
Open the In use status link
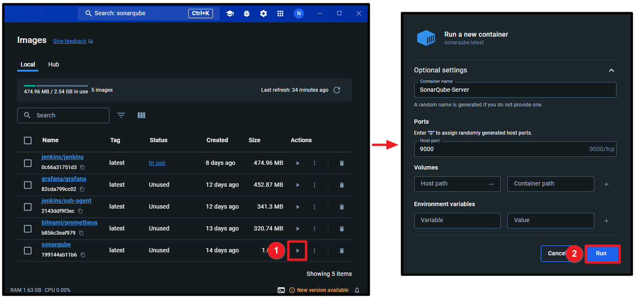pyautogui.click(x=157, y=163)
